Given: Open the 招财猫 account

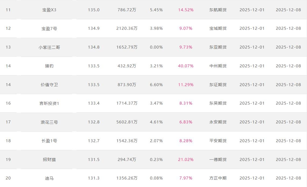Looking at the screenshot, I should click(x=49, y=160).
